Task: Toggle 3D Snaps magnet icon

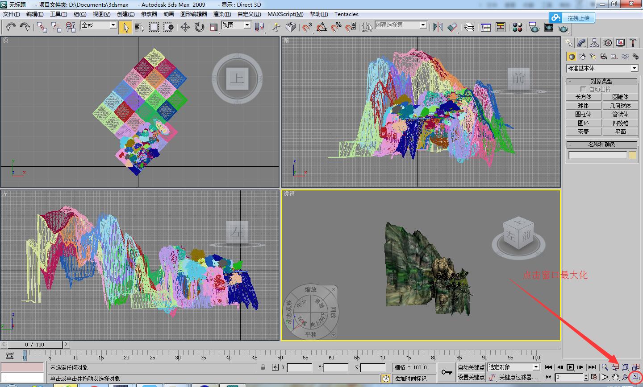Action: coord(307,27)
